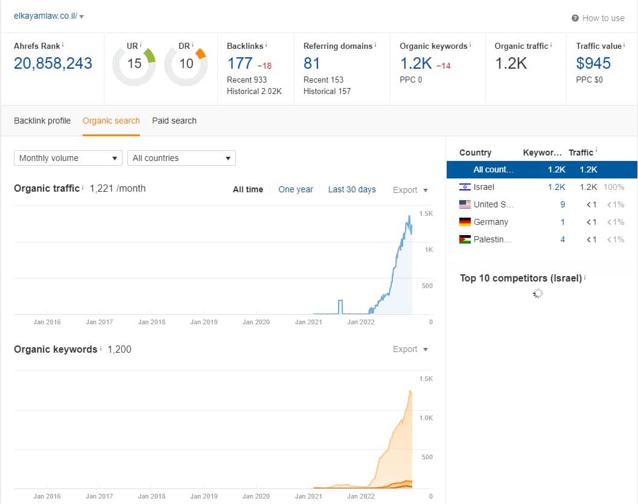Click the Historical 2.02K backlinks text
Viewport: 638px width, 504px height.
coord(254,91)
